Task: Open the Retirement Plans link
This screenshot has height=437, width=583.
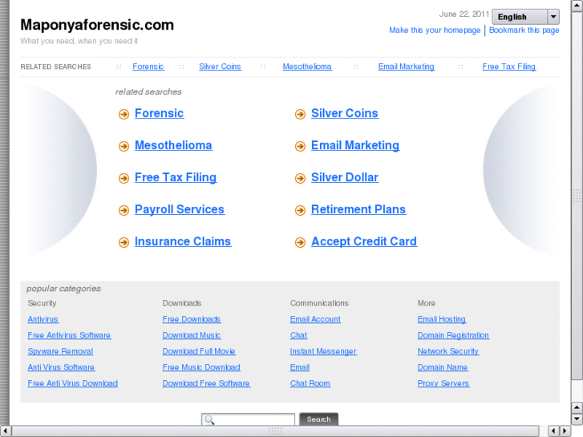Action: 358,209
